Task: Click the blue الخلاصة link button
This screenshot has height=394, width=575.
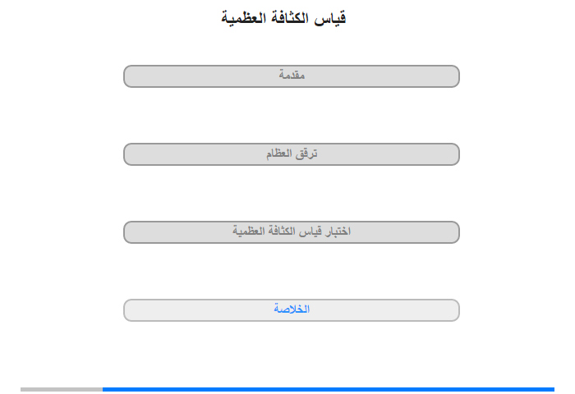Action: click(291, 310)
